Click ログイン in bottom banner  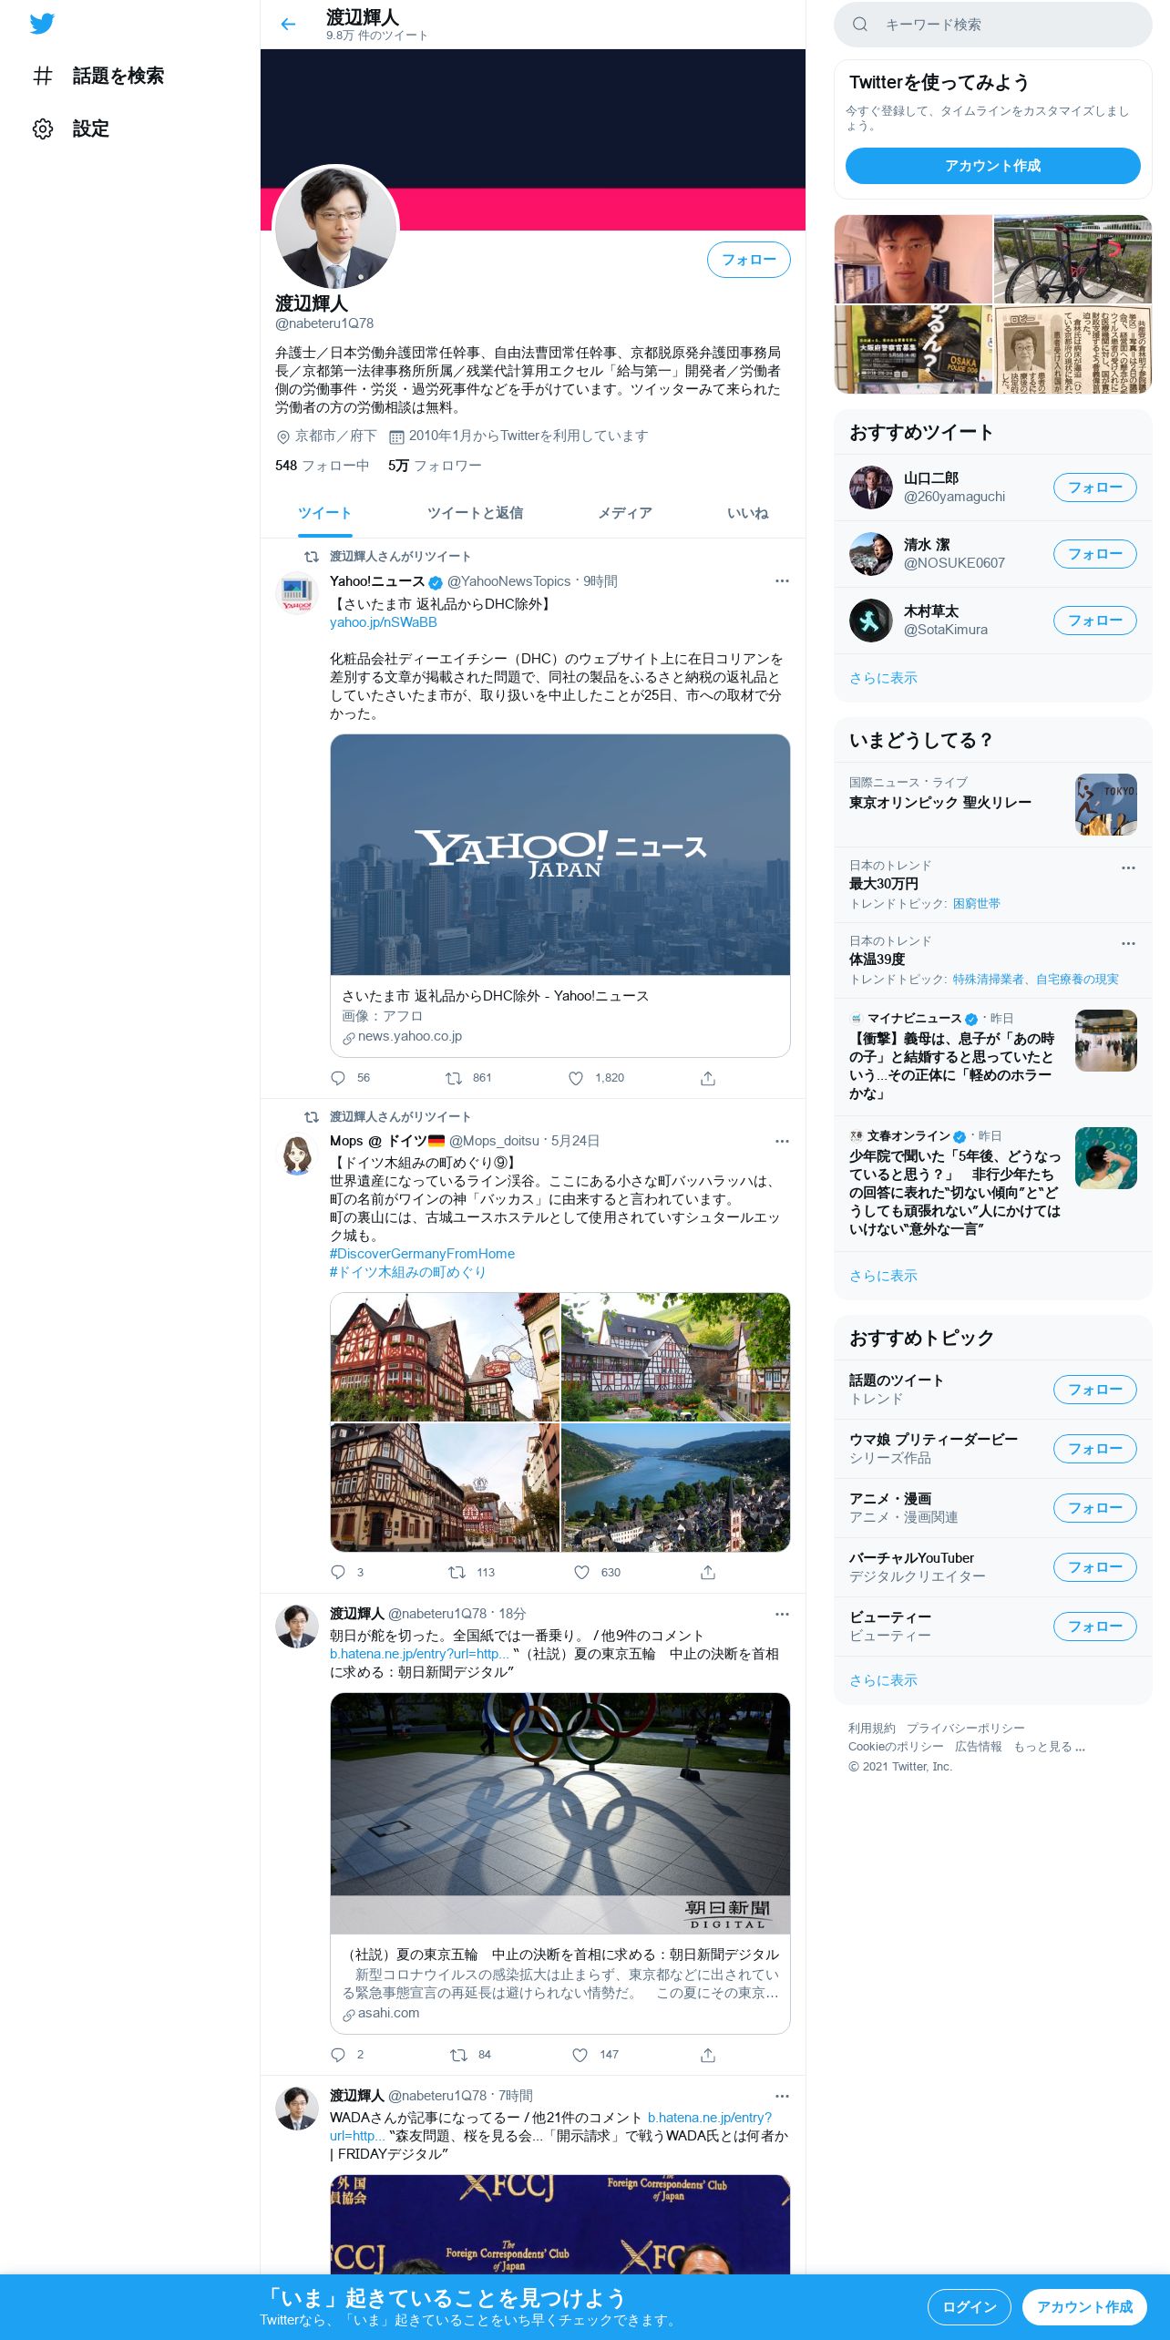969,2307
